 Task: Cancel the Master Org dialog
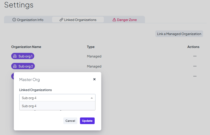(x=70, y=121)
